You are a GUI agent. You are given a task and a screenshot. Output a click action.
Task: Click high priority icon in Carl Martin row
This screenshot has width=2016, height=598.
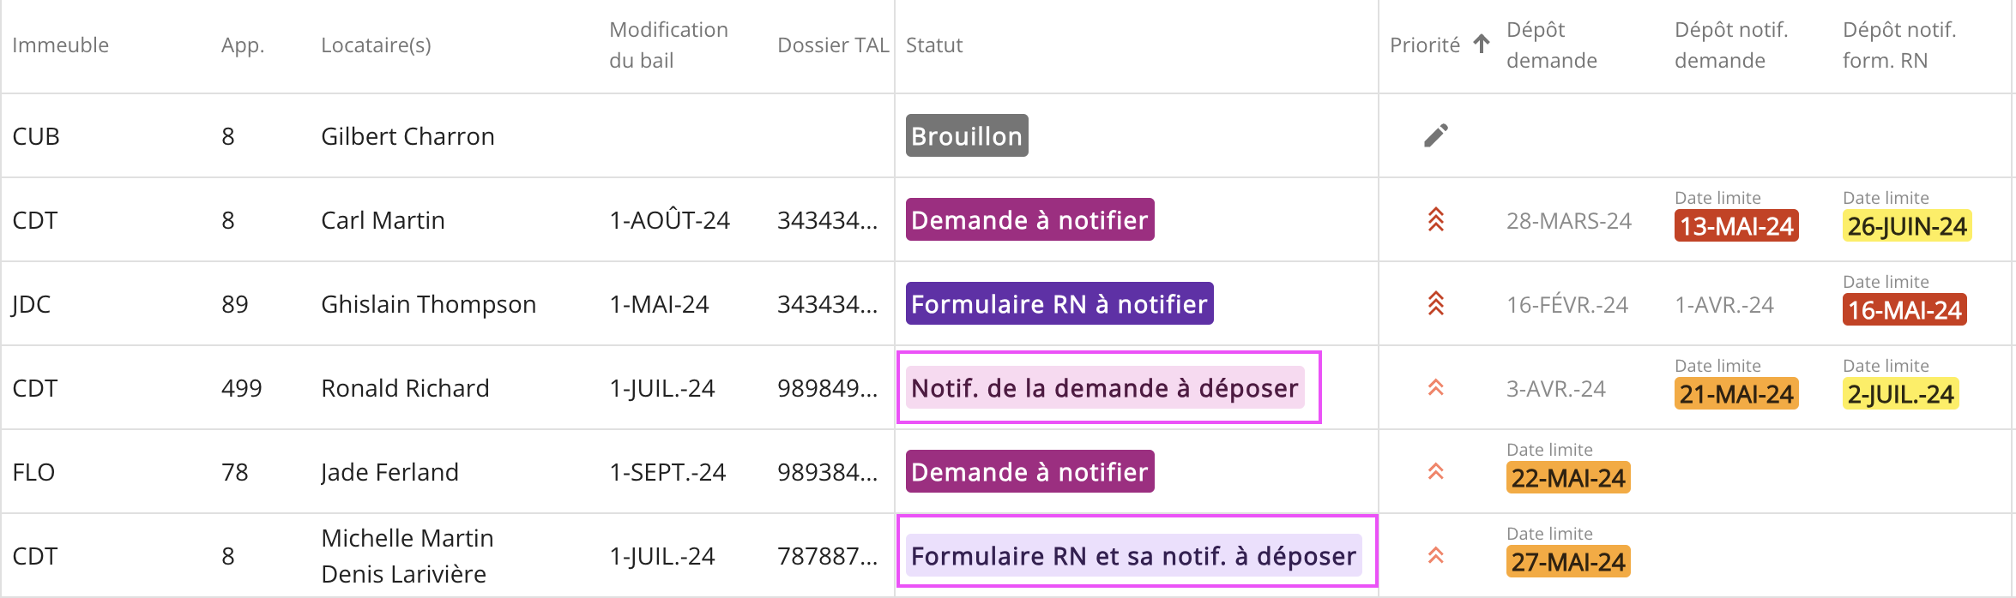(x=1435, y=220)
